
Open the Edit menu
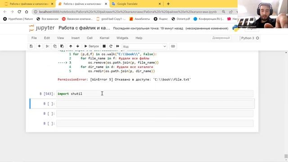click(x=47, y=38)
